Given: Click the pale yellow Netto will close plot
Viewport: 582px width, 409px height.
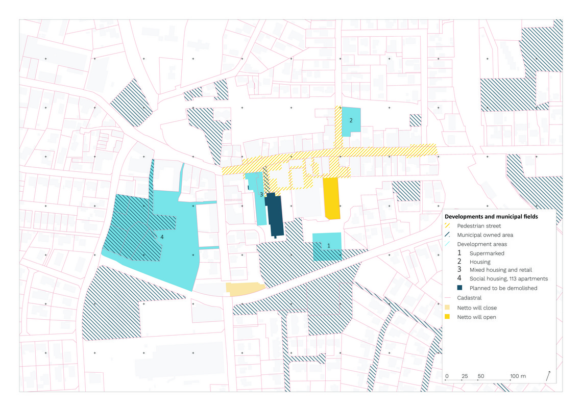Looking at the screenshot, I should 245,289.
